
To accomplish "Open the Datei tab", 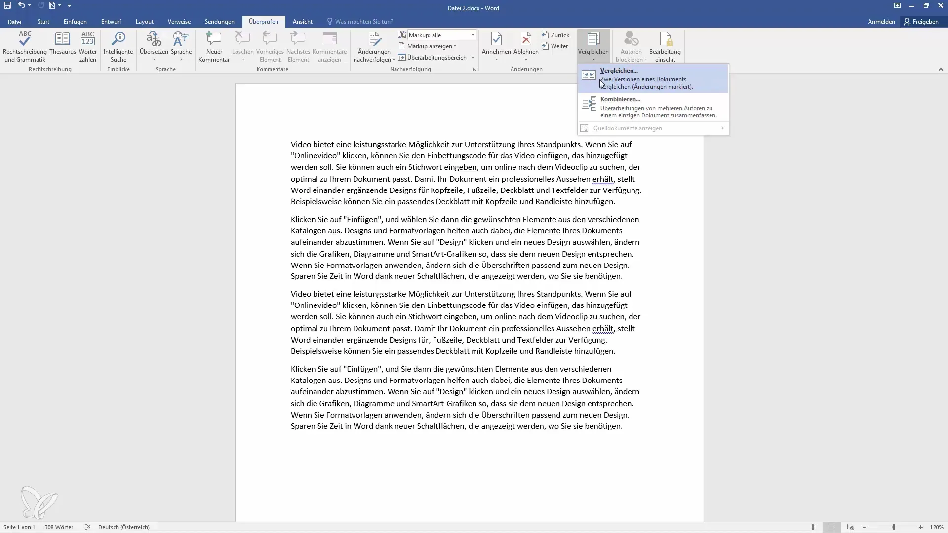I will click(14, 22).
